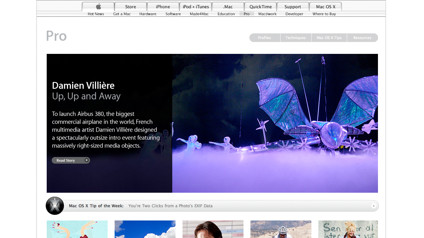424x238 pixels.
Task: Open the QuickTime tab
Action: point(260,7)
